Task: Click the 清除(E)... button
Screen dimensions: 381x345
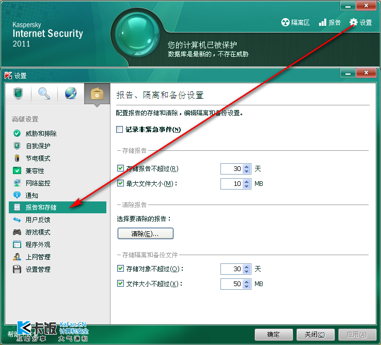Action: pos(145,233)
